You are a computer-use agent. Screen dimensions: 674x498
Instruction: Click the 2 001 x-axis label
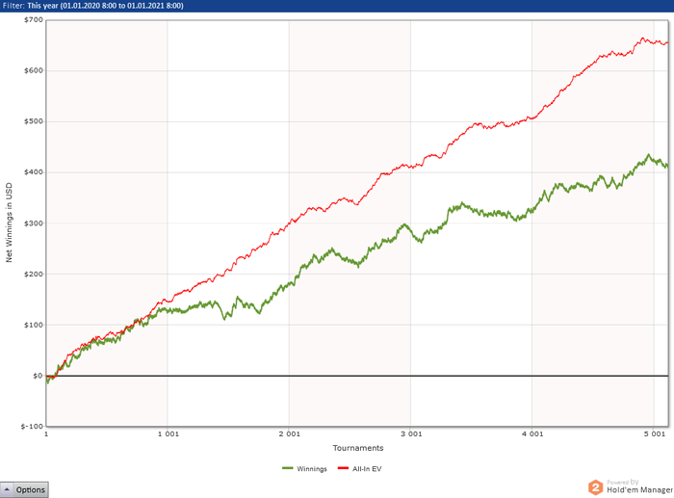coord(289,433)
